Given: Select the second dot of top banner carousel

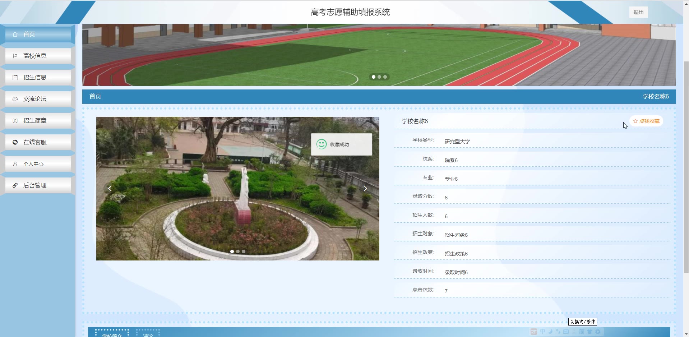Looking at the screenshot, I should tap(379, 77).
